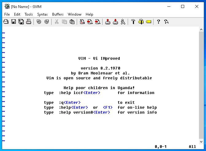This screenshot has width=206, height=151.
Task: Click the Paste clipboard icon
Action: (x=72, y=22)
